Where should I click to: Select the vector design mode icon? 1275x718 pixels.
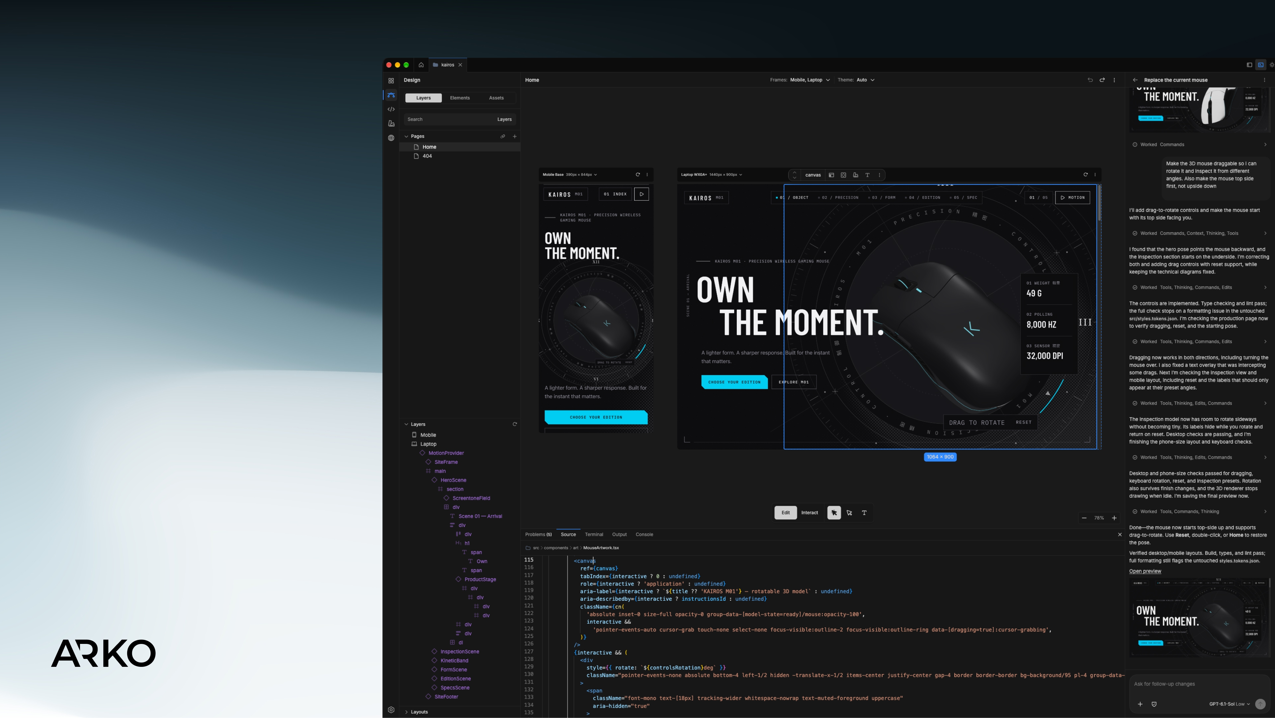coord(391,95)
